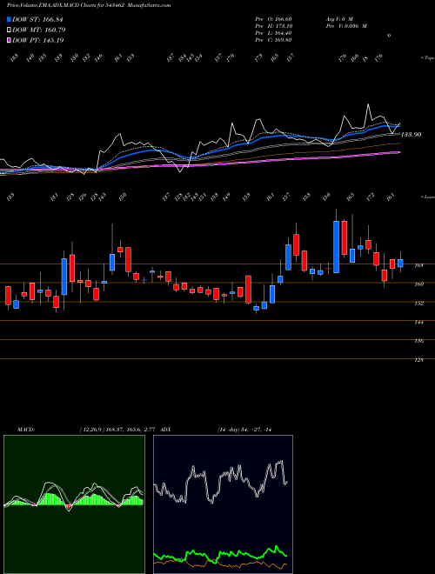The width and height of the screenshot is (435, 574).
Task: Click the blue DOW ST legend swatch
Action: pyautogui.click(x=9, y=19)
